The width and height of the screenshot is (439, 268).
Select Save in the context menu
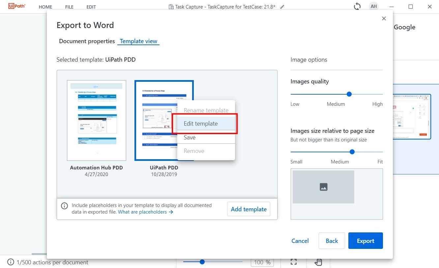(x=190, y=137)
